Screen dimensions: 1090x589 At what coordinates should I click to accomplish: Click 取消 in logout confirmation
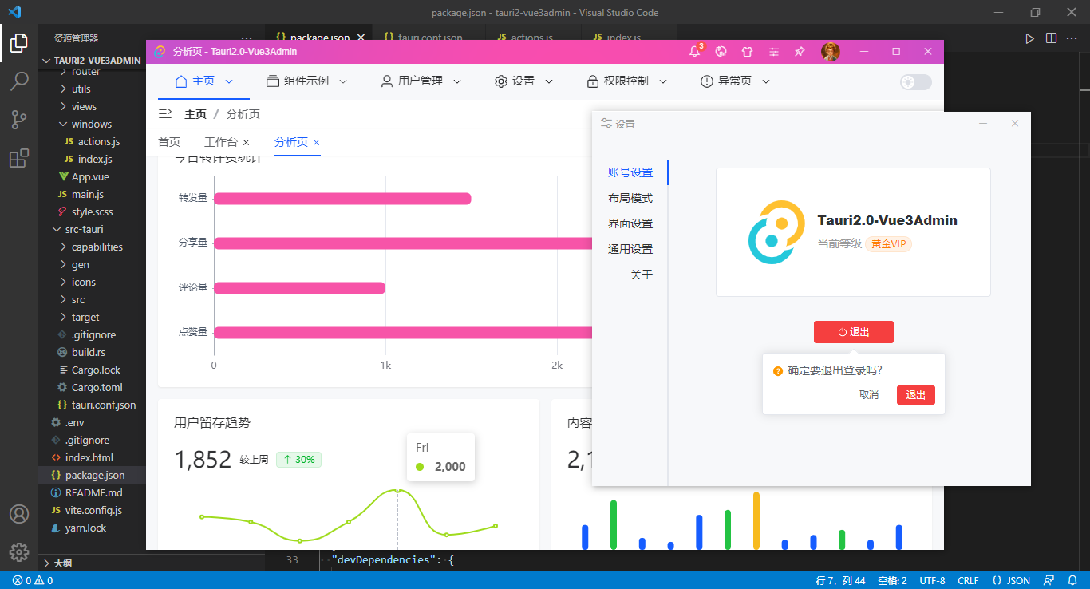(x=869, y=395)
